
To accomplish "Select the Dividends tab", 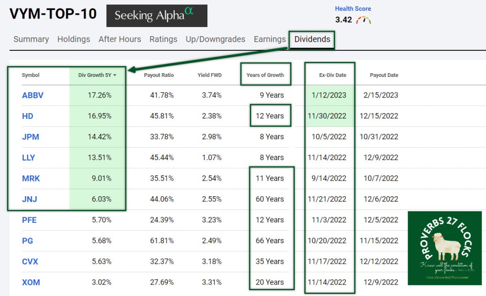I will click(312, 39).
